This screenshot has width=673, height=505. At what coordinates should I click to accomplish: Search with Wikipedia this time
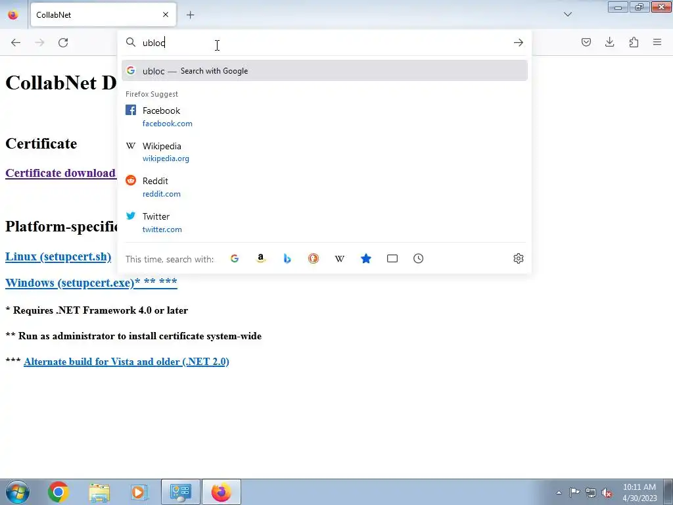point(340,258)
